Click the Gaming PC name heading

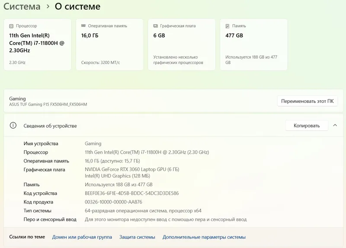tap(17, 99)
